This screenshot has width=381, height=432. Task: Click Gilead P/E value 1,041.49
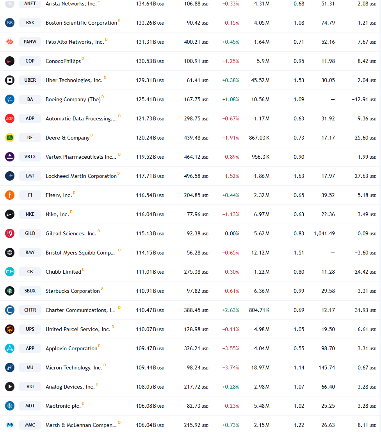324,233
